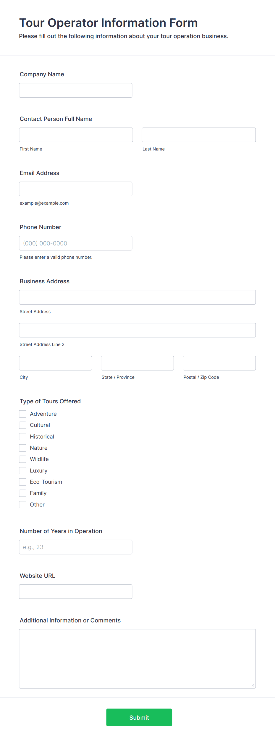
Task: Toggle the Other tour type checkbox
Action: [x=23, y=504]
